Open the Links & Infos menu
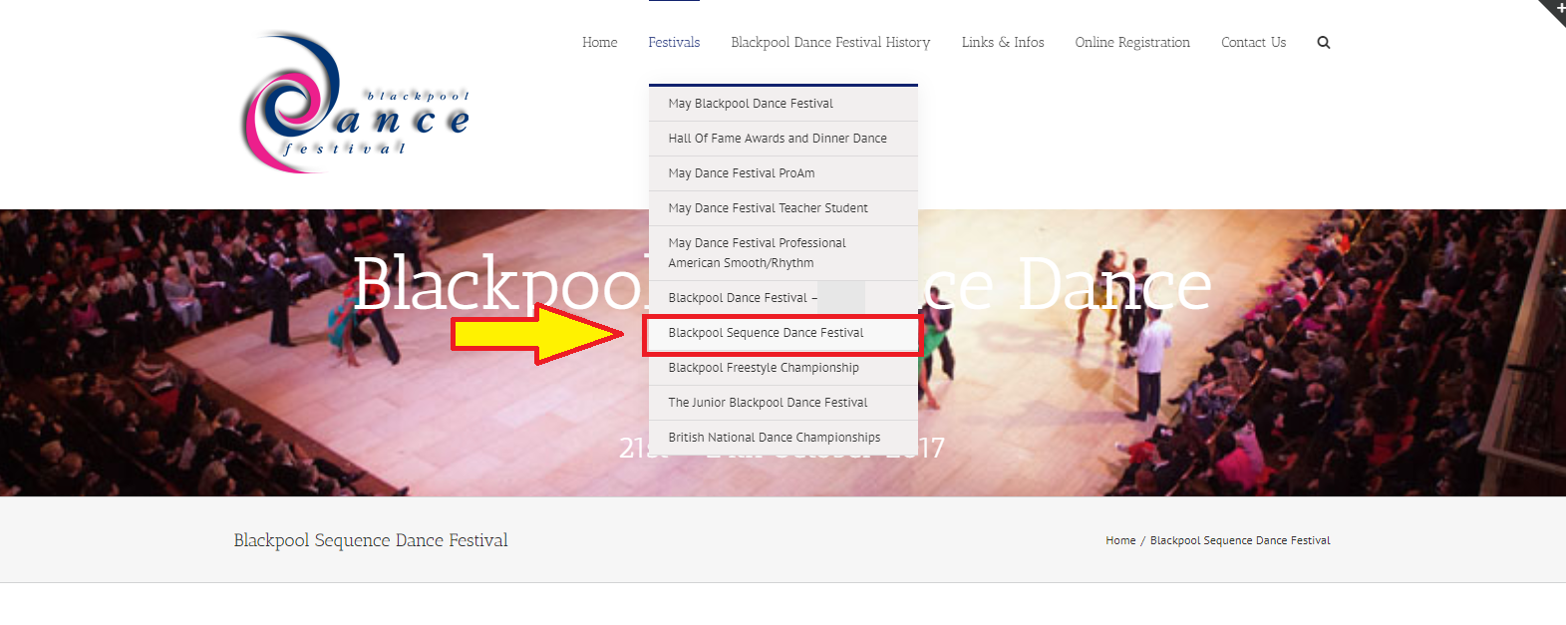The height and width of the screenshot is (625, 1566). pyautogui.click(x=1003, y=42)
